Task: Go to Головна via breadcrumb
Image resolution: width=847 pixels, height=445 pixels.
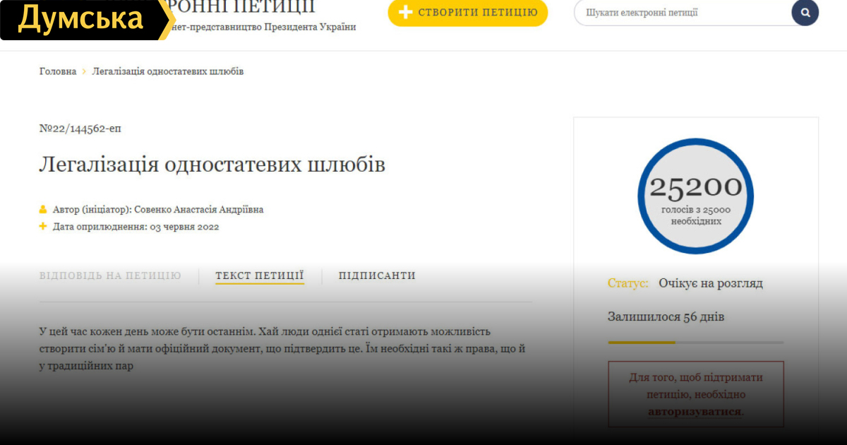Action: point(58,71)
